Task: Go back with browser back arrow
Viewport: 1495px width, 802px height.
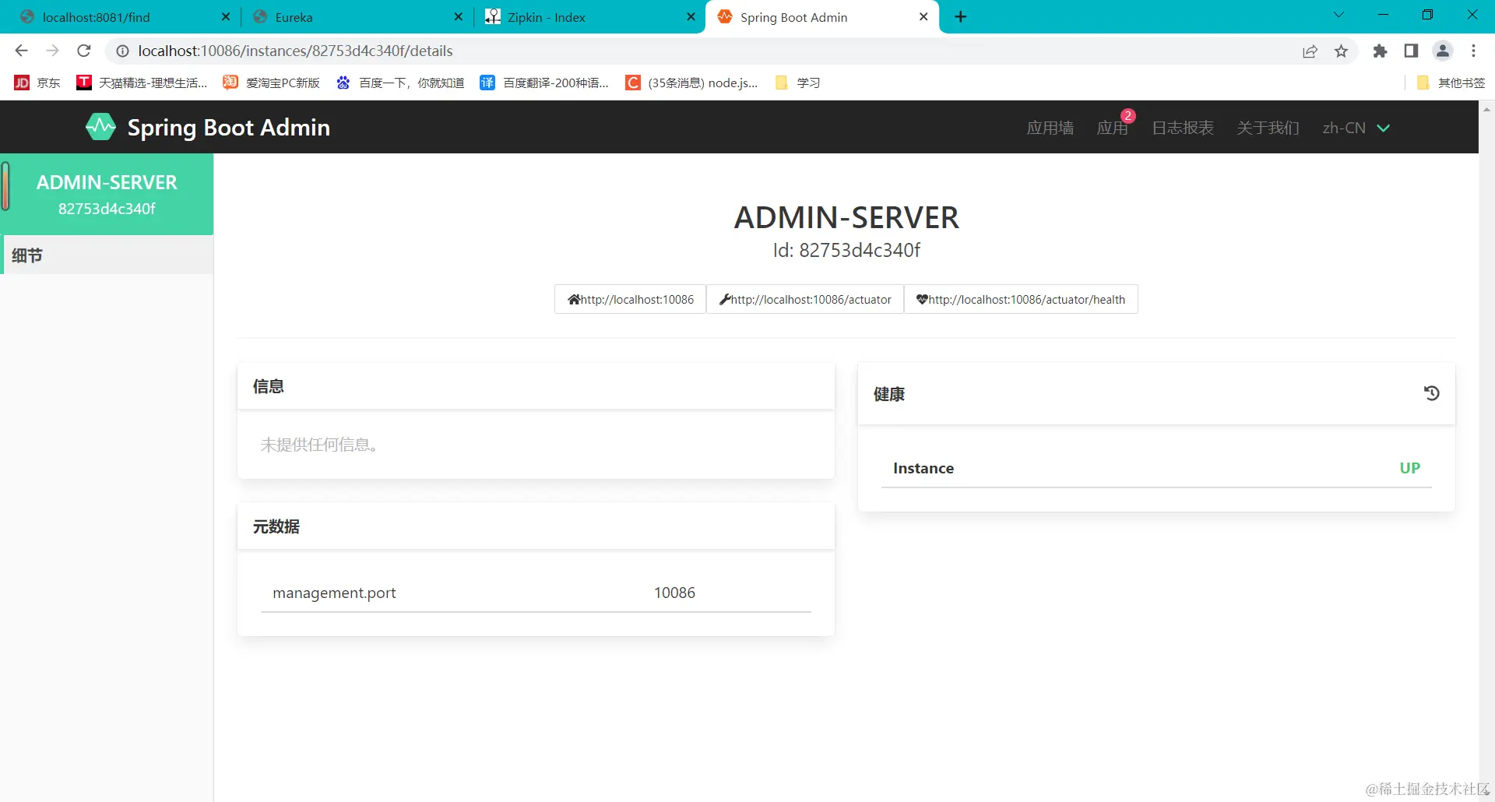Action: [21, 51]
